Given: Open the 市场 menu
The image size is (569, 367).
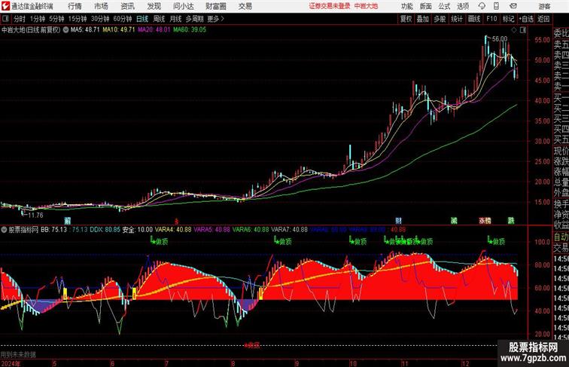Looking at the screenshot, I should point(102,6).
